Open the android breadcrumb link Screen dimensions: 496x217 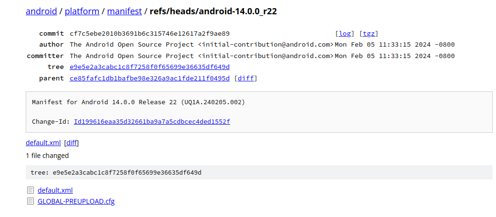click(x=41, y=11)
